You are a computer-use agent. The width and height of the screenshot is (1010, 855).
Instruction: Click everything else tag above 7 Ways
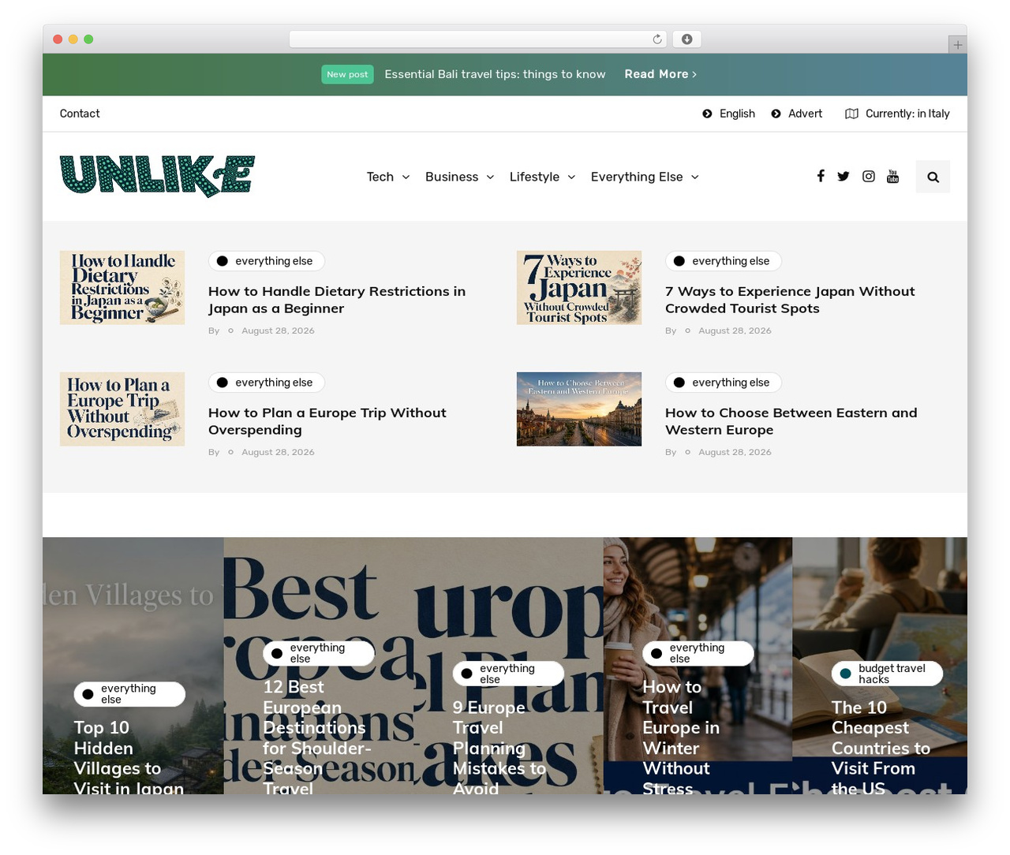click(724, 261)
